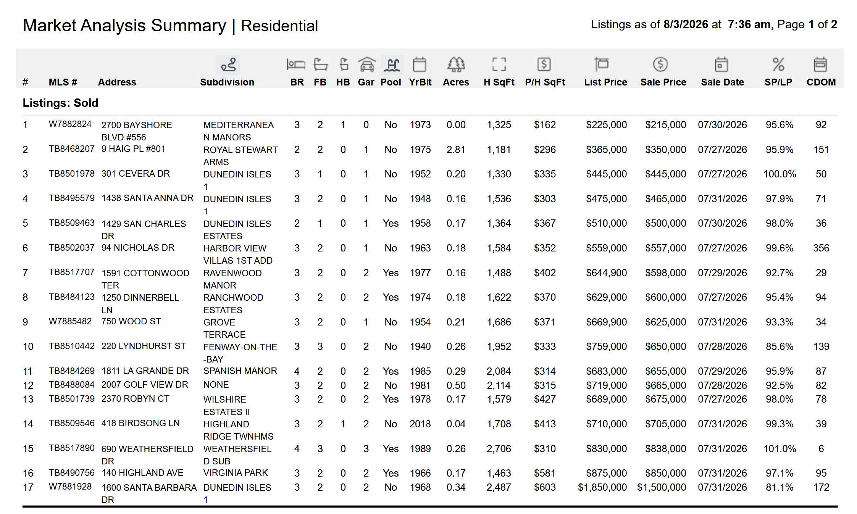Click the calendar icon above YrBlt
This screenshot has height=514, width=857.
[420, 64]
